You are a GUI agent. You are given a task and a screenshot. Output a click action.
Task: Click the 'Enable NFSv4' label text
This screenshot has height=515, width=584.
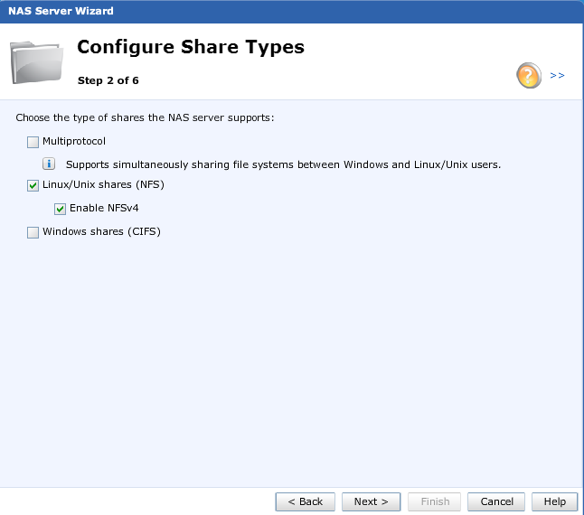point(104,209)
